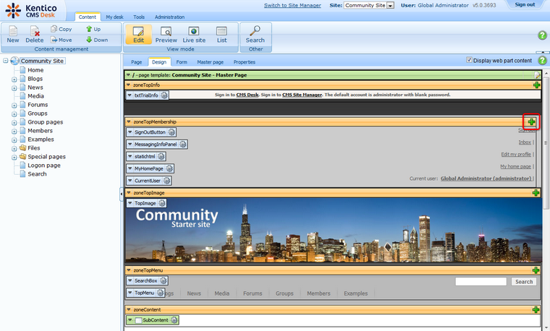
Task: Expand the Groups tree node
Action: pyautogui.click(x=14, y=114)
